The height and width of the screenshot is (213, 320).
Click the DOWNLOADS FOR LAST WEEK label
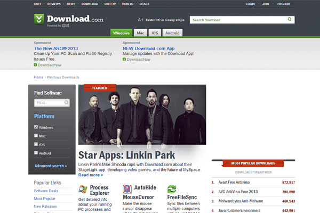(253, 172)
